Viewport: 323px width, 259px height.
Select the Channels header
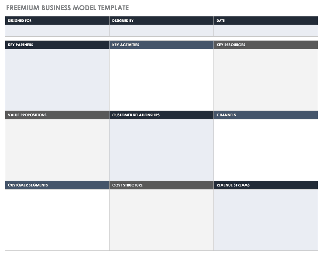(x=266, y=115)
